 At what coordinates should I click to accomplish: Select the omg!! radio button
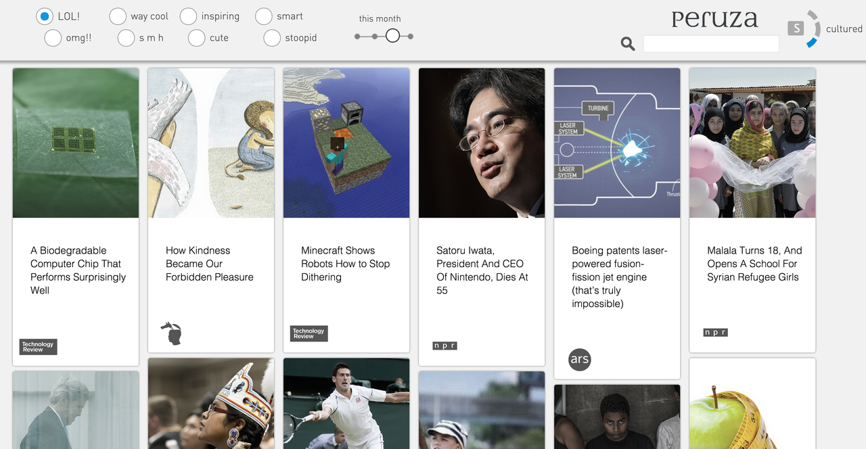coord(53,38)
